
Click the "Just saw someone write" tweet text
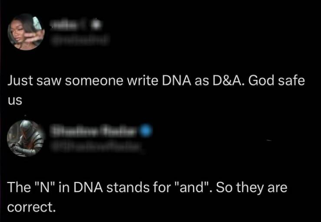69,81
